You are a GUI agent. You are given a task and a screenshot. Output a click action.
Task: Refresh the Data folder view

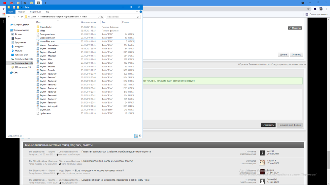pos(102,17)
